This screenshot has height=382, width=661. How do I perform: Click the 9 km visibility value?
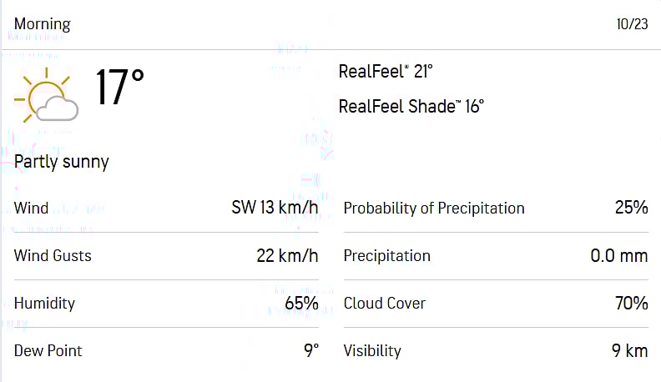629,350
